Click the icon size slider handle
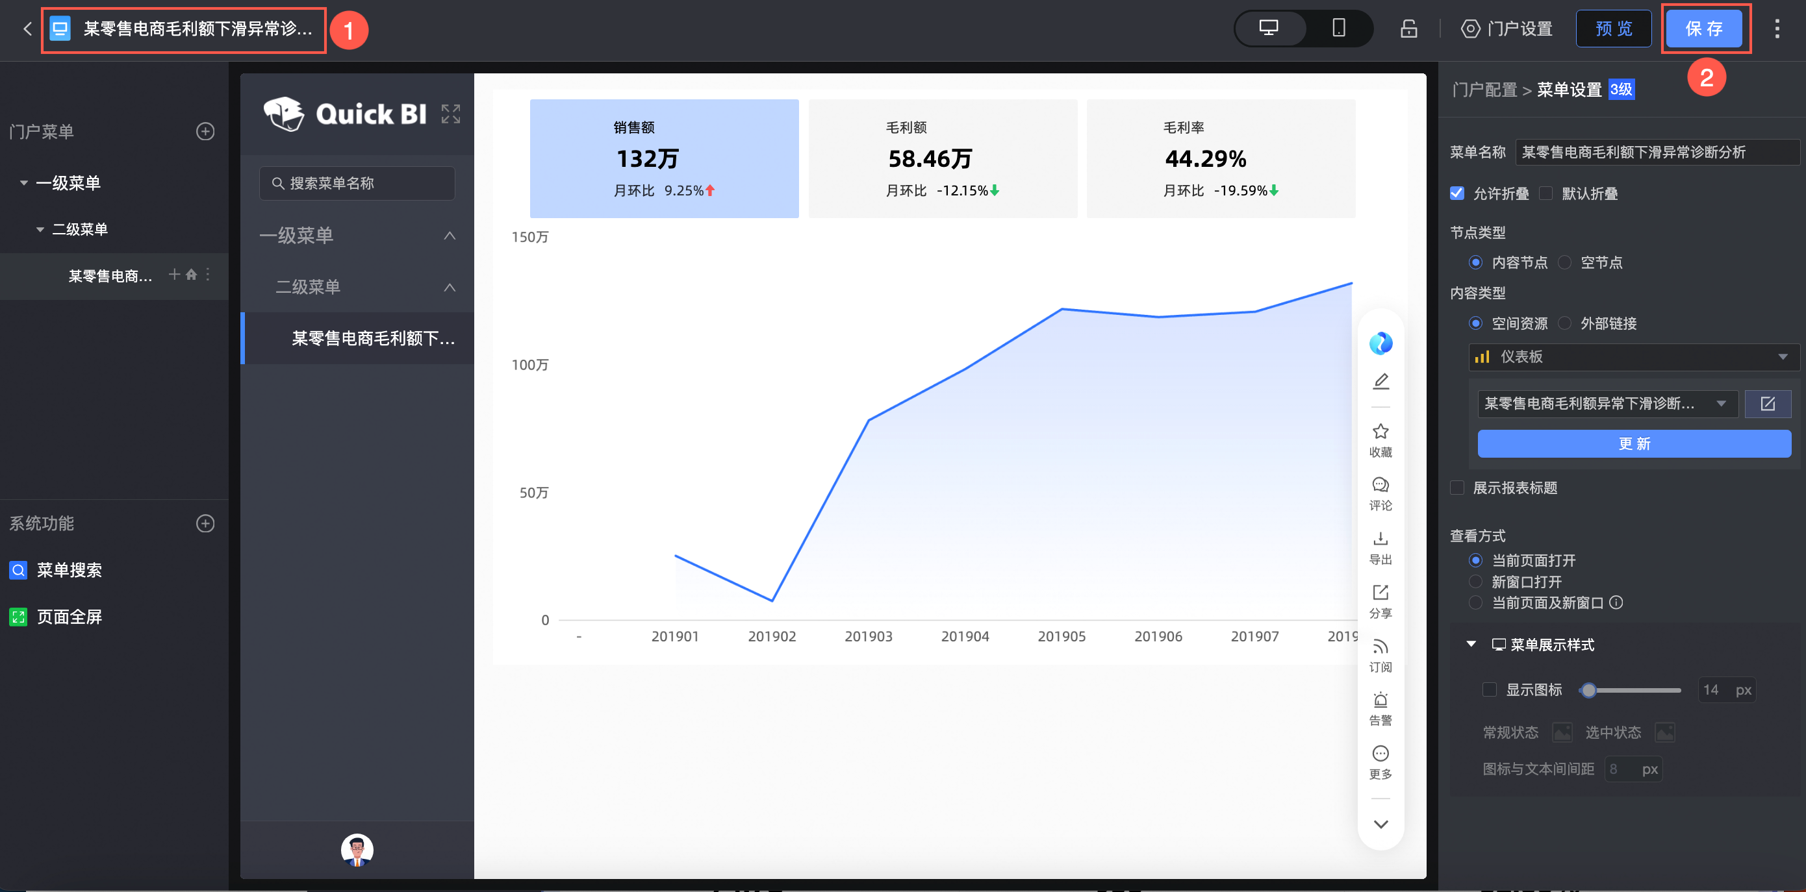The image size is (1806, 892). 1588,690
